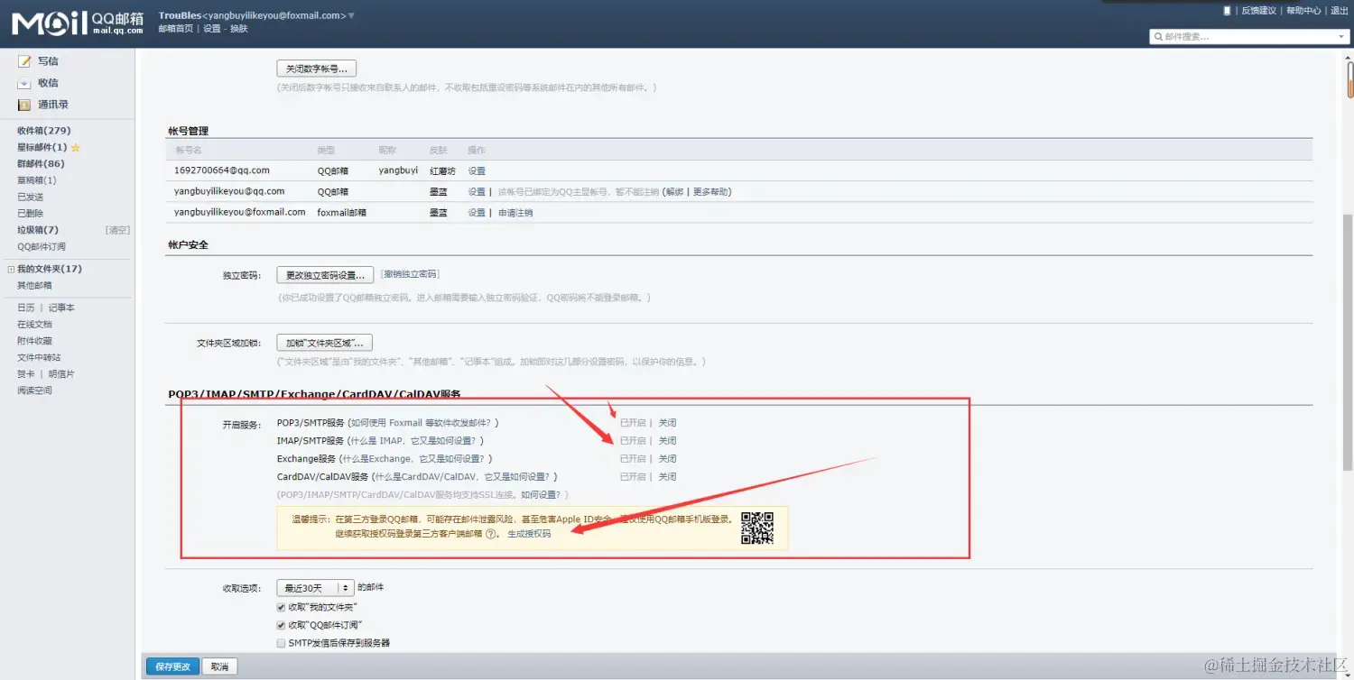Click the 解绑 link
Screen dimensions: 1354x680
675,192
